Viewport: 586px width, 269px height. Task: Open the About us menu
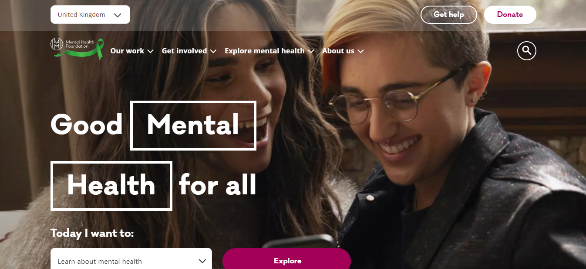(343, 51)
